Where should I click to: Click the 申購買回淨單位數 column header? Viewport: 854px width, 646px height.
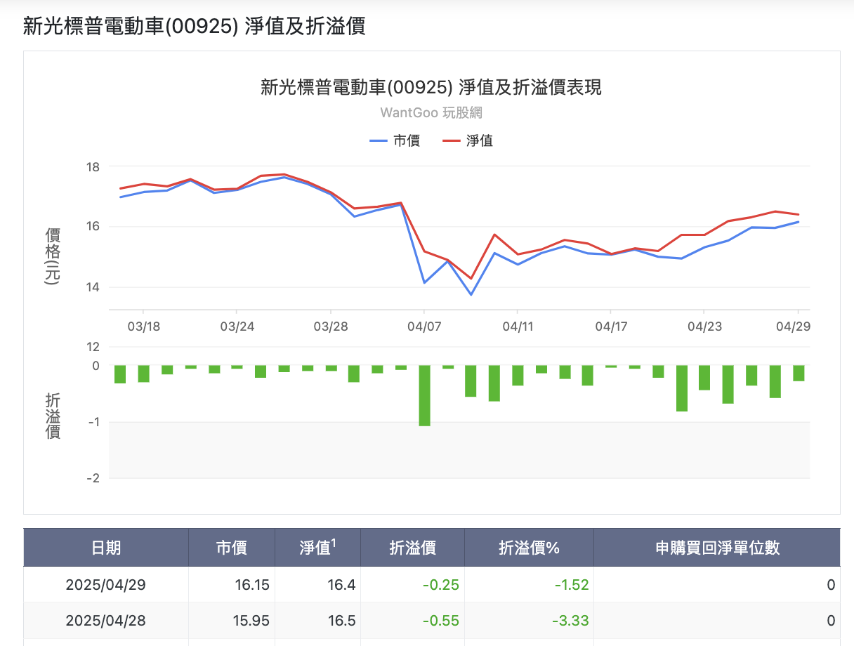[717, 548]
